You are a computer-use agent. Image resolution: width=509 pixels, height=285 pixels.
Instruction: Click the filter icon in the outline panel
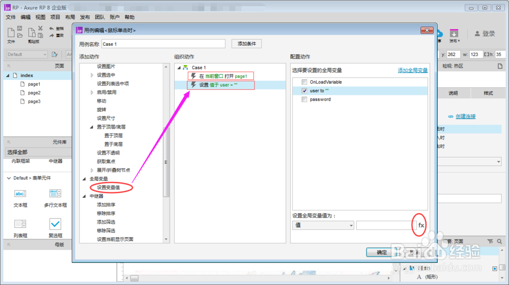pyautogui.click(x=490, y=241)
